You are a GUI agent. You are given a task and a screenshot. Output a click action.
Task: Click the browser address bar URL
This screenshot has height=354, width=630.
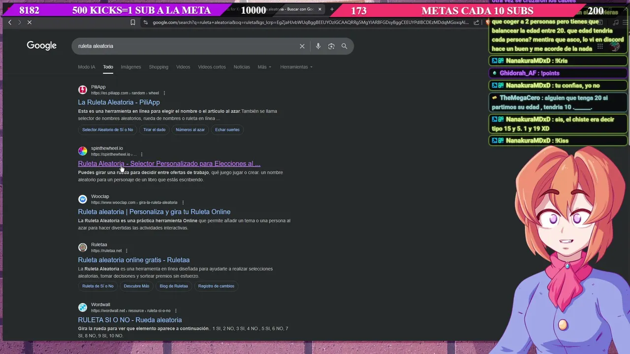pyautogui.click(x=310, y=22)
